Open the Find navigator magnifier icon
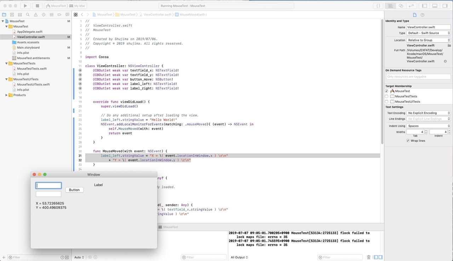This screenshot has height=261, width=453. coord(28,15)
